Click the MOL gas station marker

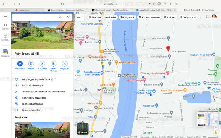pos(99,90)
